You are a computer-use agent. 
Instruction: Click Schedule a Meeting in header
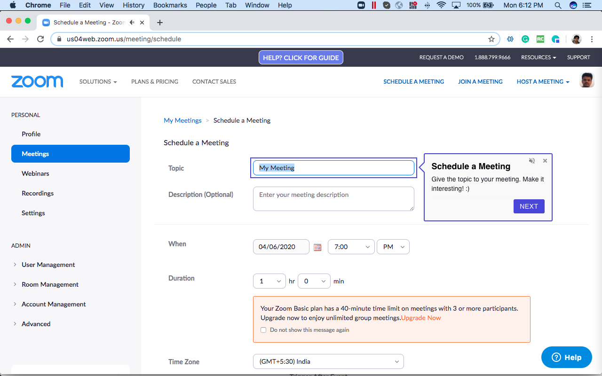coord(414,81)
